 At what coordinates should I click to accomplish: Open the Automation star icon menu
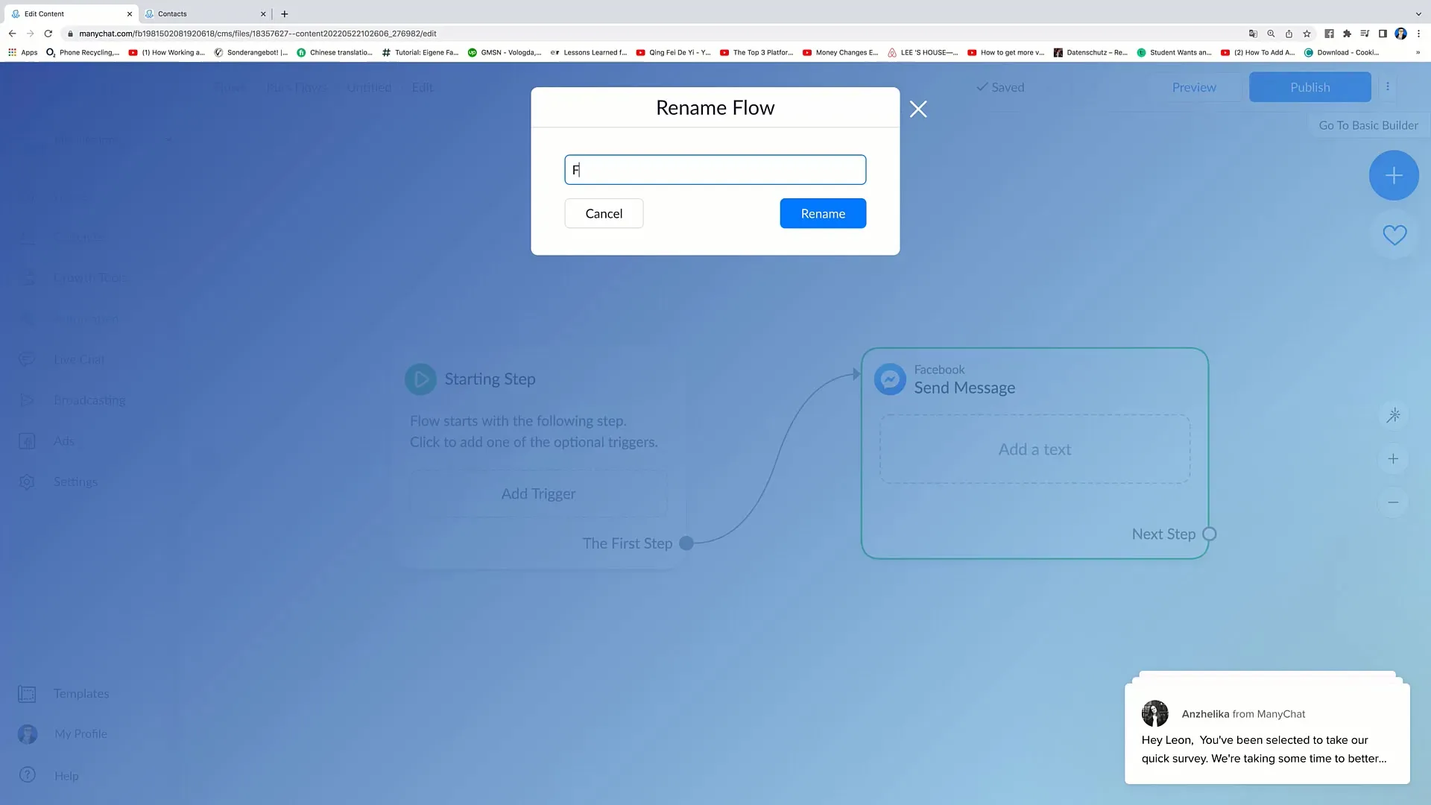(1394, 416)
